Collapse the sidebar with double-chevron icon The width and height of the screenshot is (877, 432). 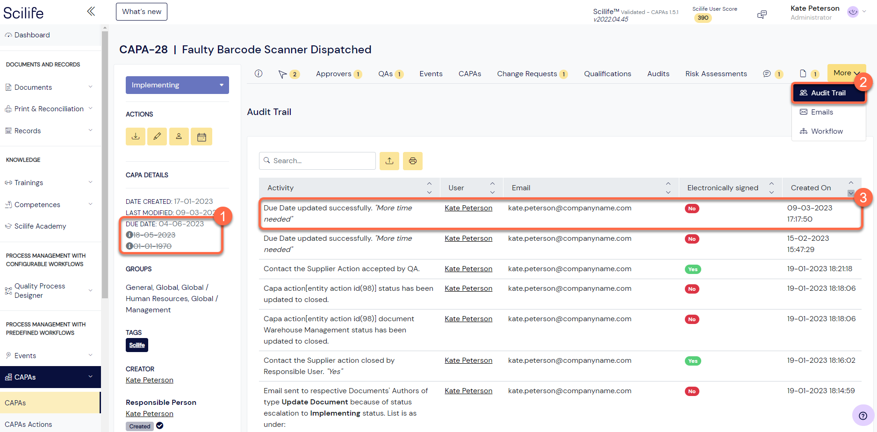click(x=91, y=11)
